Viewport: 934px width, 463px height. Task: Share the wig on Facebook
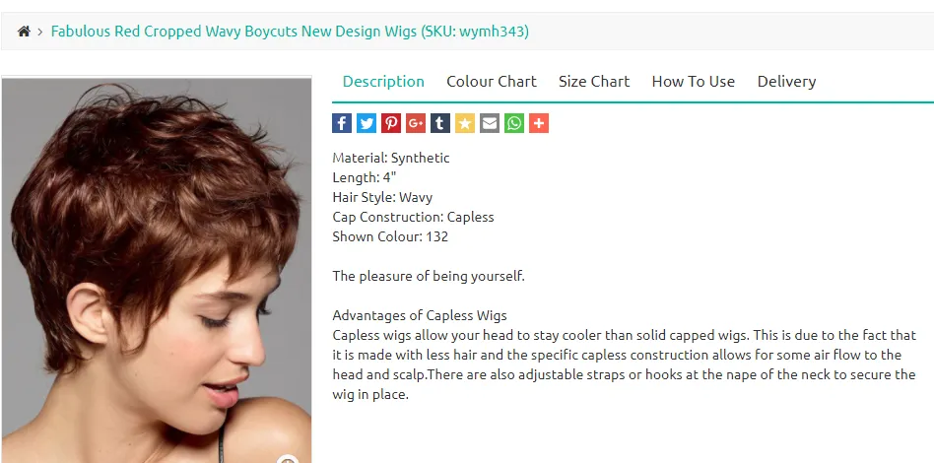[342, 123]
